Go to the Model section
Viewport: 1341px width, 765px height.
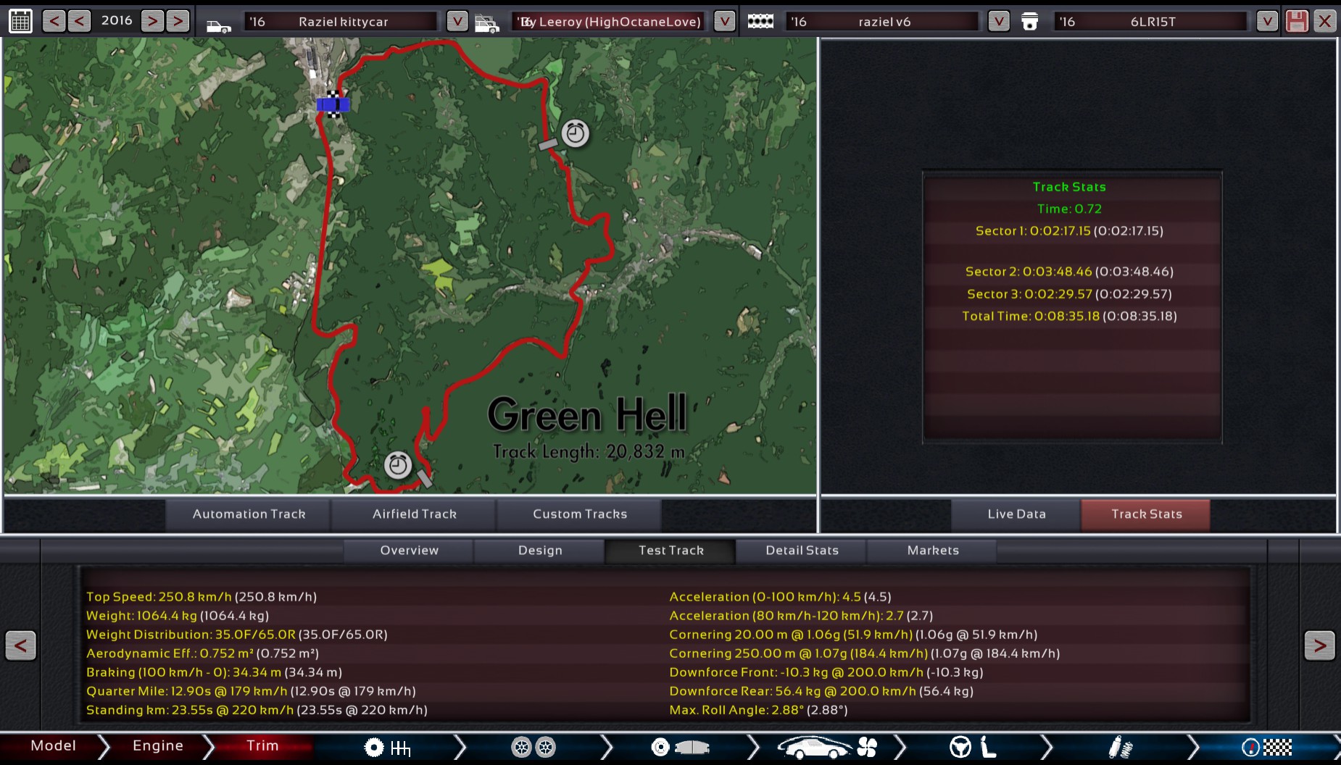click(53, 746)
